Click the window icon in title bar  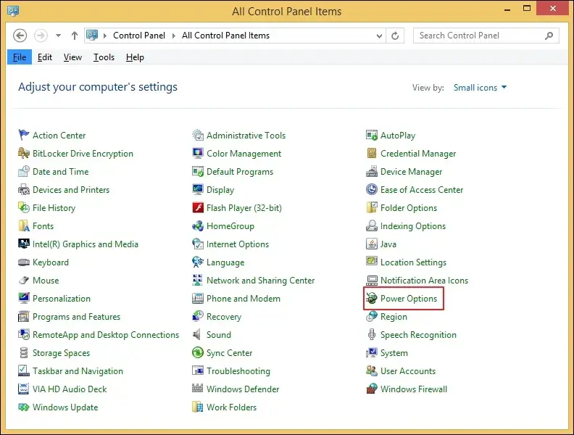point(13,10)
